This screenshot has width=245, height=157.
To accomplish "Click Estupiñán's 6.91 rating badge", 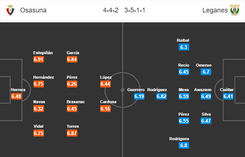I will pyautogui.click(x=39, y=59).
